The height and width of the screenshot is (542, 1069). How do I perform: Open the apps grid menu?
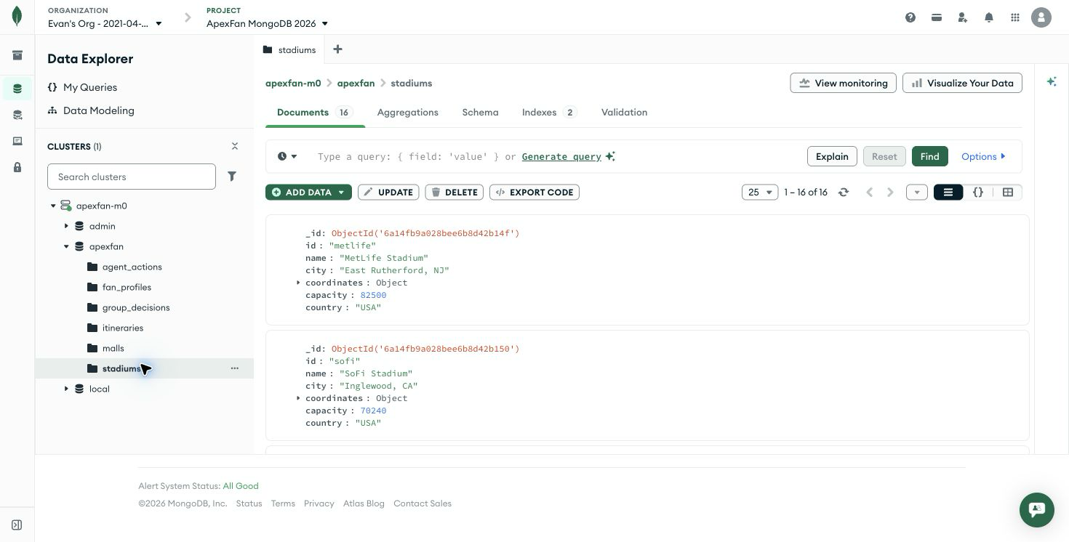click(1015, 17)
